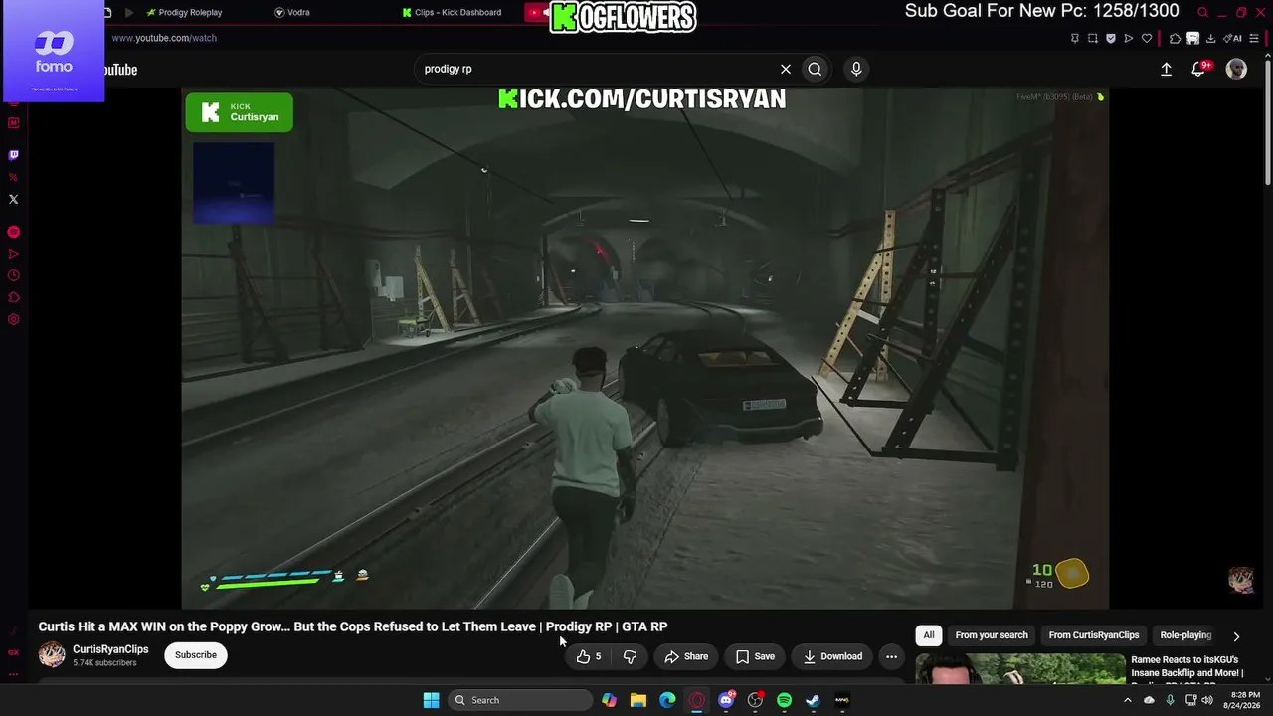Viewport: 1273px width, 716px height.
Task: Open the CurtisRyanClips channel avatar
Action: 52,654
